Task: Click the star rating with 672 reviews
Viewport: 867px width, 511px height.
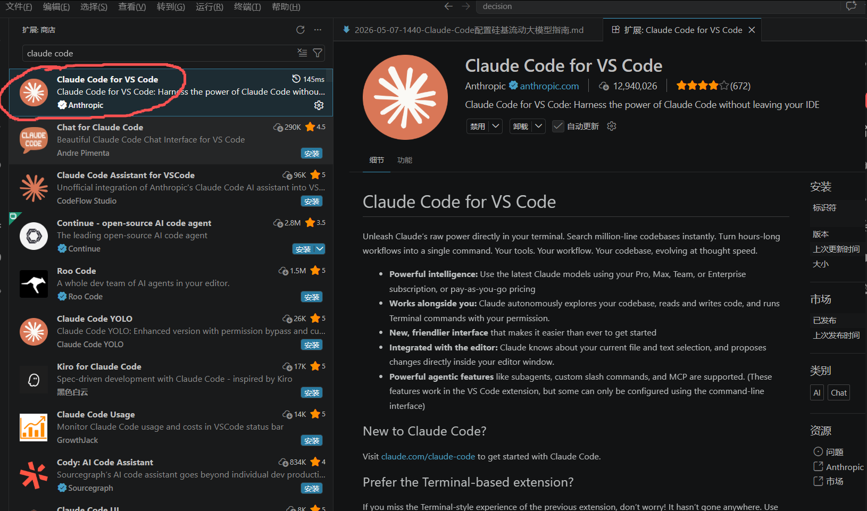Action: click(713, 86)
